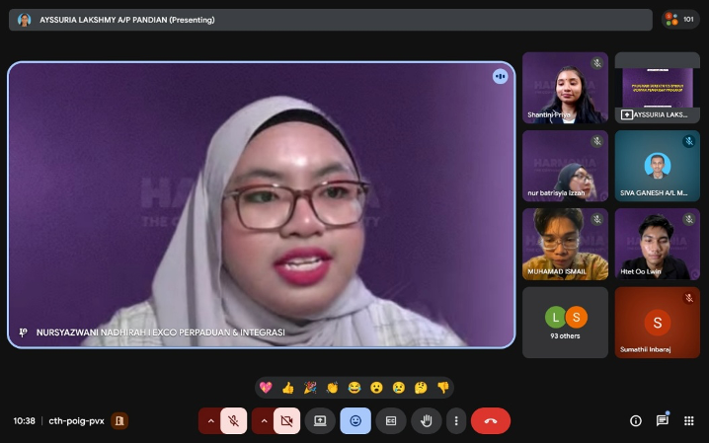The width and height of the screenshot is (709, 443).
Task: Turn on closed captions
Action: [x=391, y=420]
